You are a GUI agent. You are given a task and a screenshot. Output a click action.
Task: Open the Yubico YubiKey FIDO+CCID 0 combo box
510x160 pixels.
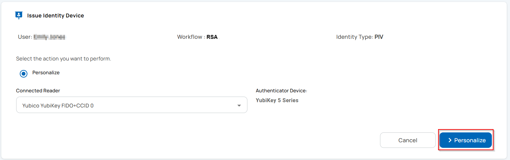(131, 105)
